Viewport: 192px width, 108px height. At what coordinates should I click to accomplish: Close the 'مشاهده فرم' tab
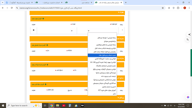(x=92, y=3)
